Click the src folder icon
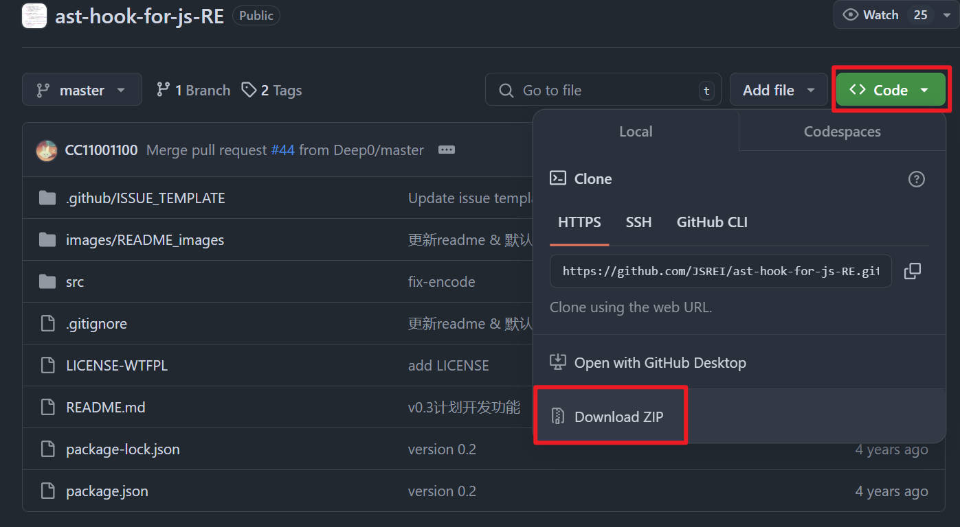The height and width of the screenshot is (527, 960). click(x=47, y=282)
